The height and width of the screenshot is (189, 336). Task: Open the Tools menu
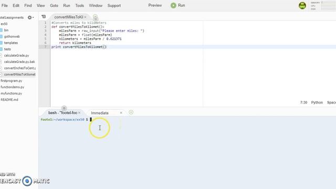click(79, 6)
